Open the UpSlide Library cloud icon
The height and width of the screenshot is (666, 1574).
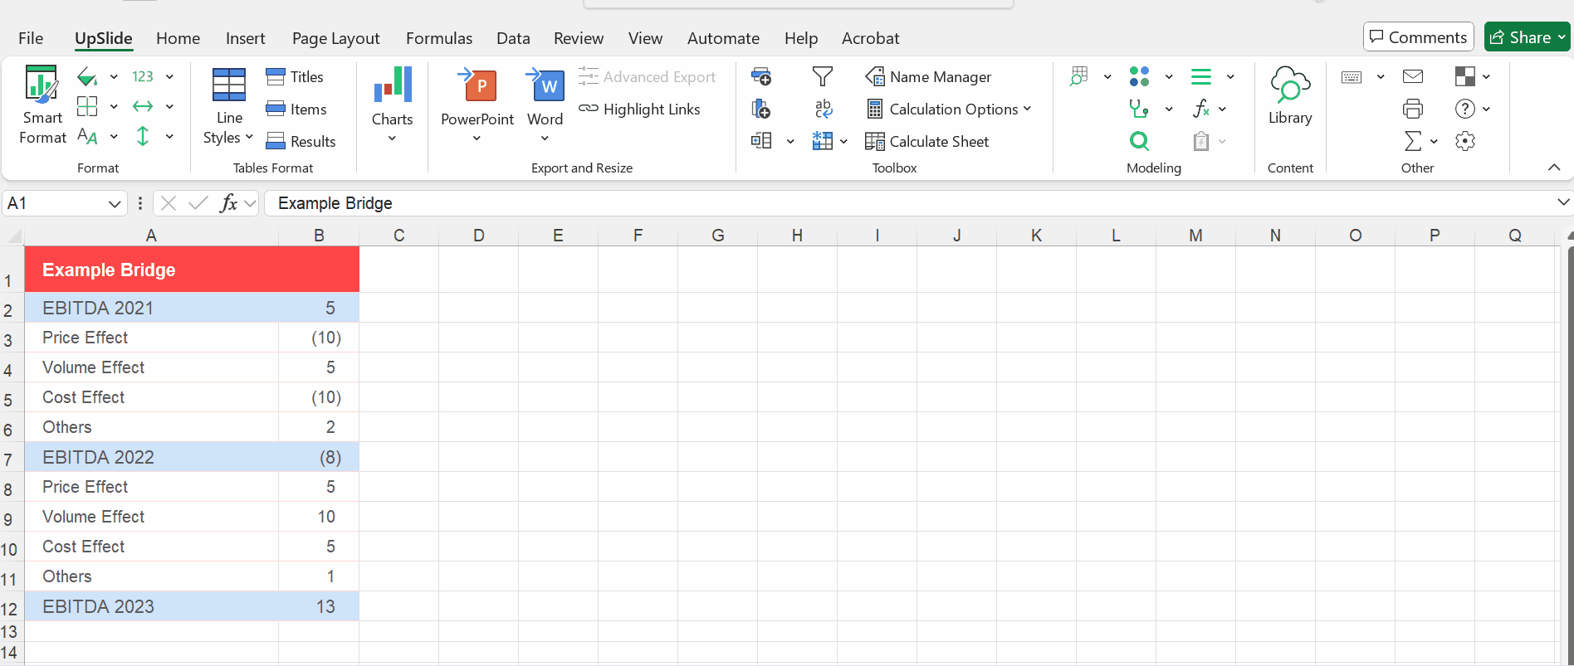tap(1290, 85)
